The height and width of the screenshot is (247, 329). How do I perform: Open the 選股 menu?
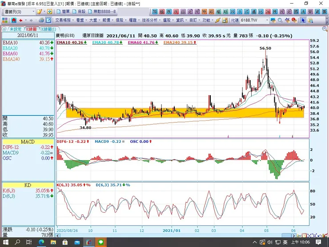[168, 20]
